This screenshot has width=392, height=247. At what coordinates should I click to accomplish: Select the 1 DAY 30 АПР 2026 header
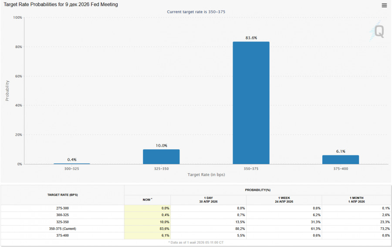208,200
